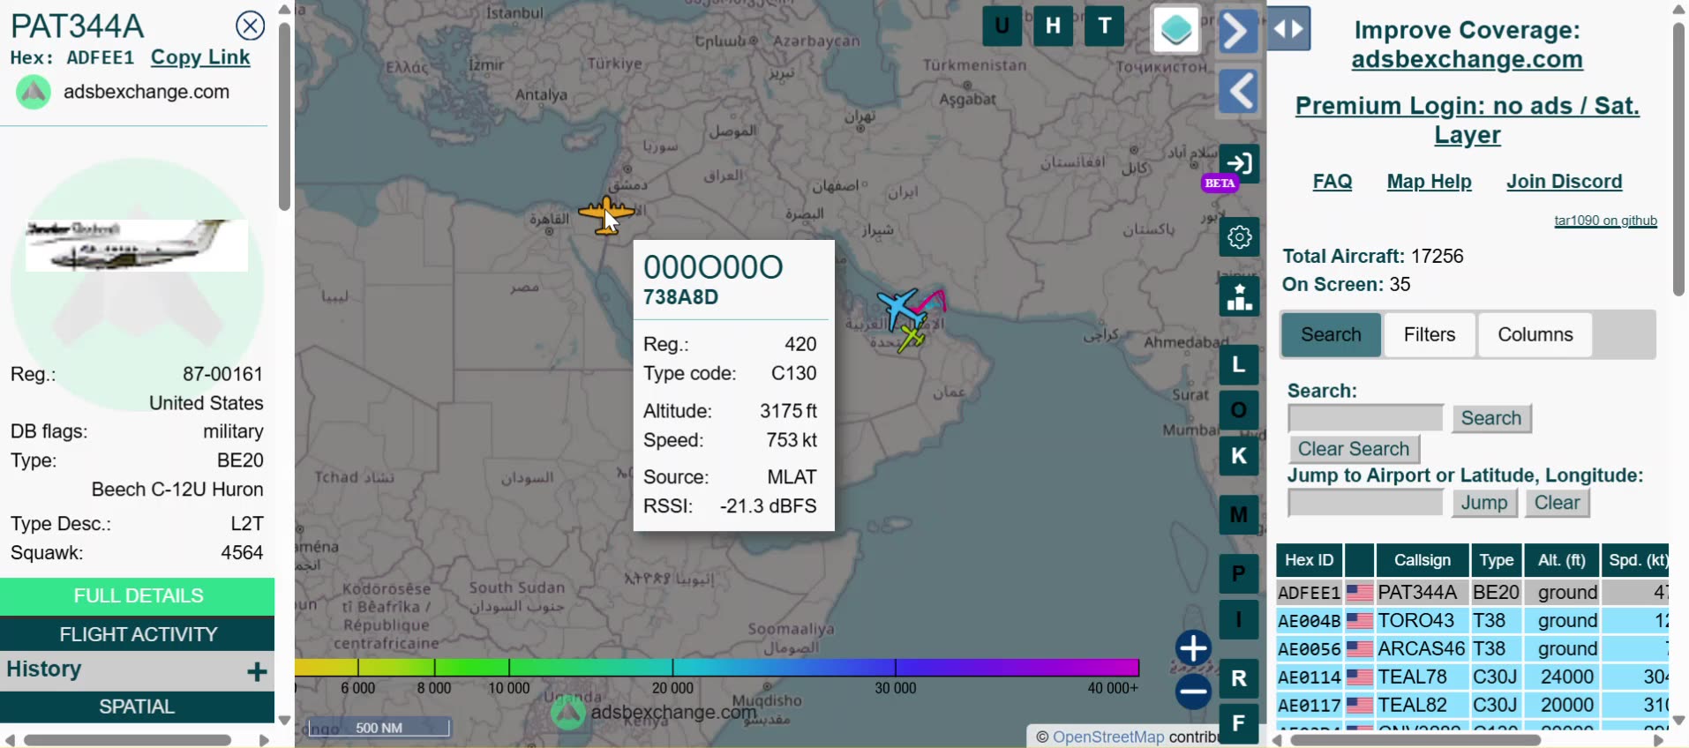Click the BETA login arrow icon
1689x748 pixels.
[x=1239, y=163]
